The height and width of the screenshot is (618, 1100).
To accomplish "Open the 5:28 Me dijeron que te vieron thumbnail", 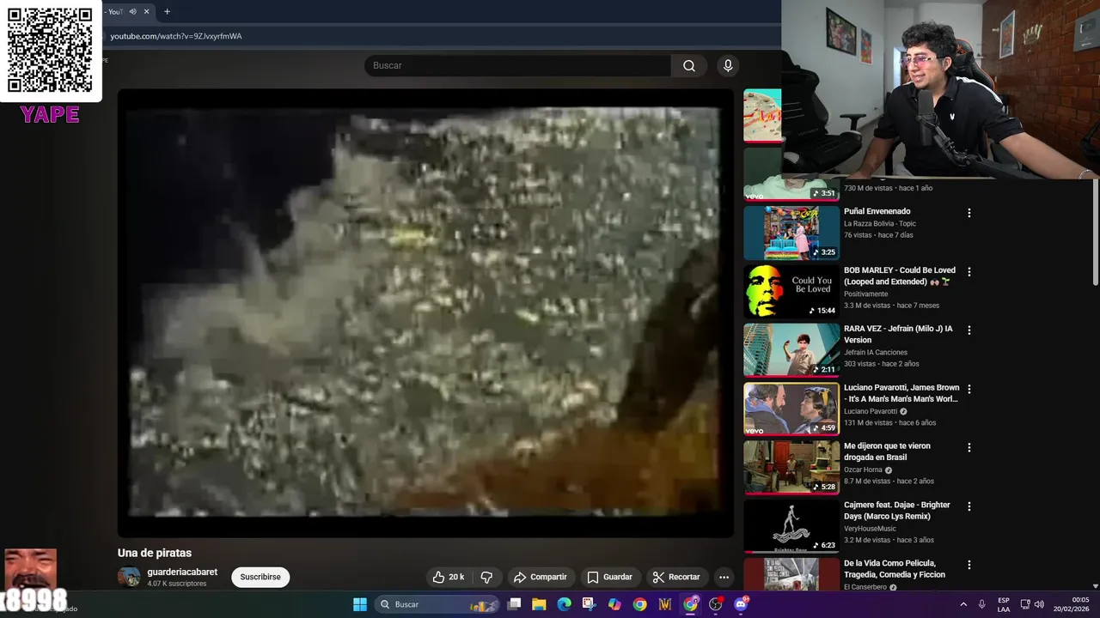I will pyautogui.click(x=791, y=468).
